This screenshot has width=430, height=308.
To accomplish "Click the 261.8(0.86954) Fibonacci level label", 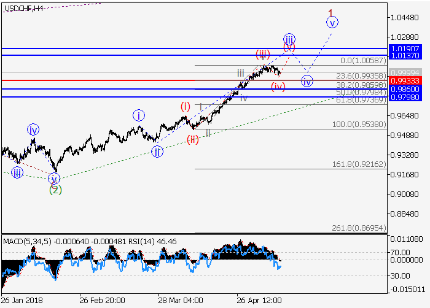I will pos(359,228).
